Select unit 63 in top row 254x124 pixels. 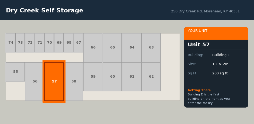pos(151,47)
